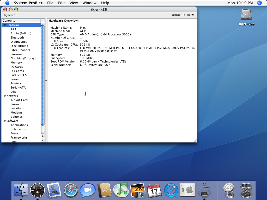Screen dimensions: 267x200
Task: Select Printers in the sidebar
Action: click(16, 83)
